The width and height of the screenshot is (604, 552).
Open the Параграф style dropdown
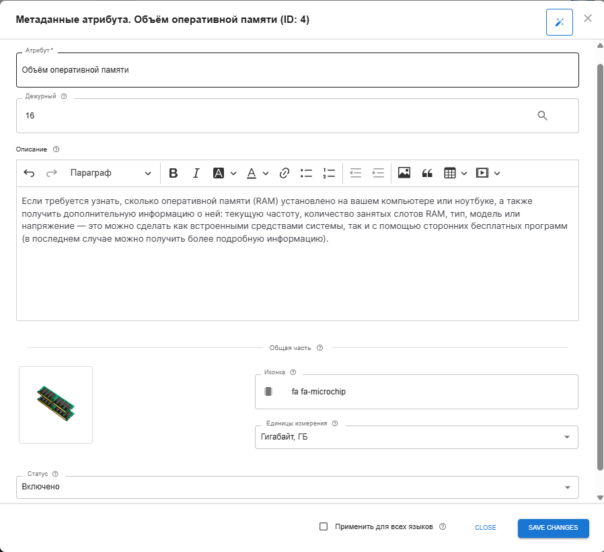click(x=111, y=173)
